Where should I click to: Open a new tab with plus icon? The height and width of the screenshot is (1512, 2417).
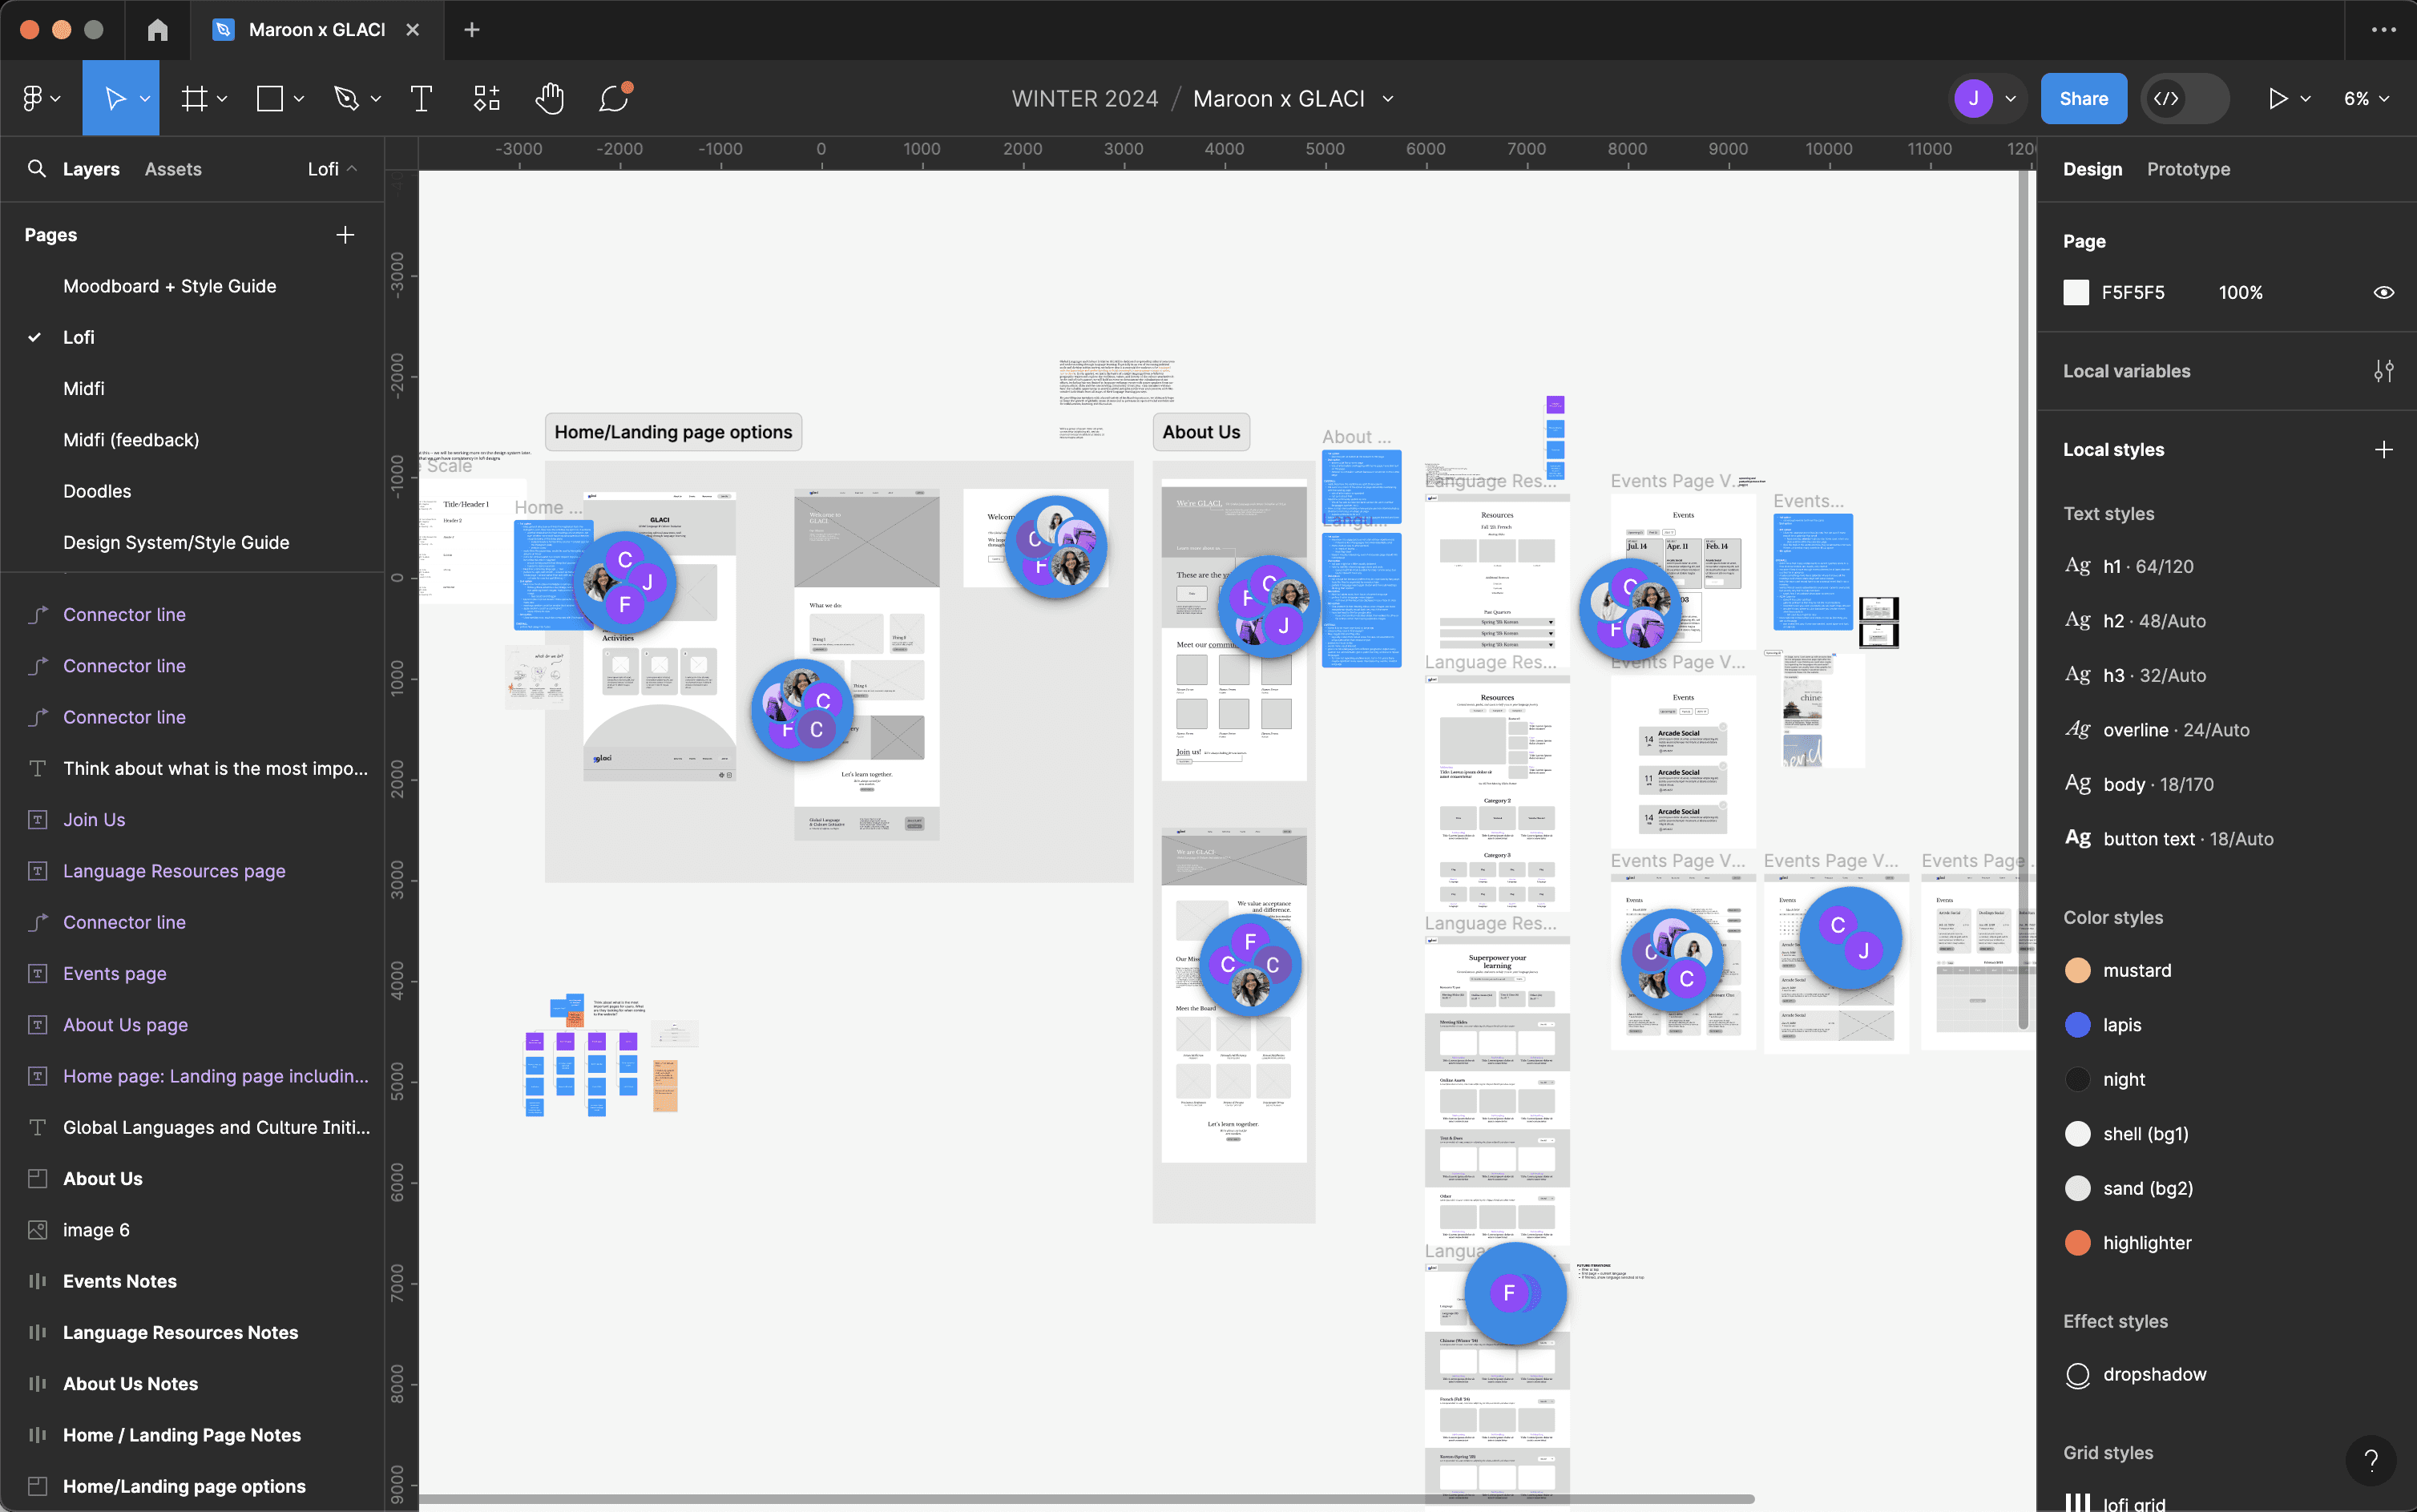click(472, 30)
